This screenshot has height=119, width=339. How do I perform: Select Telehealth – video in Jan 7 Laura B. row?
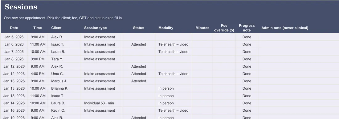coord(174,52)
